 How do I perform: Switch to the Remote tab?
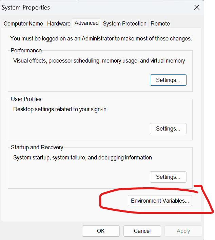pos(160,23)
